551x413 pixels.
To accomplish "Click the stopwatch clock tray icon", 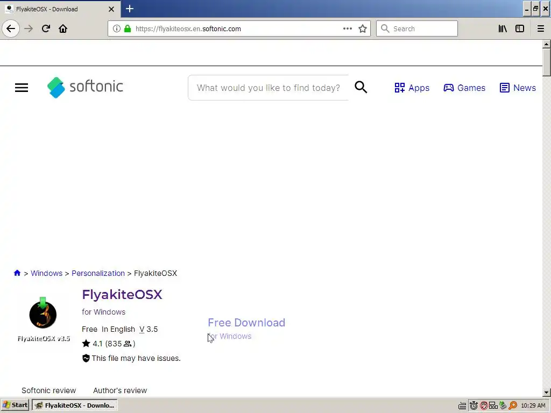I will pos(474,405).
